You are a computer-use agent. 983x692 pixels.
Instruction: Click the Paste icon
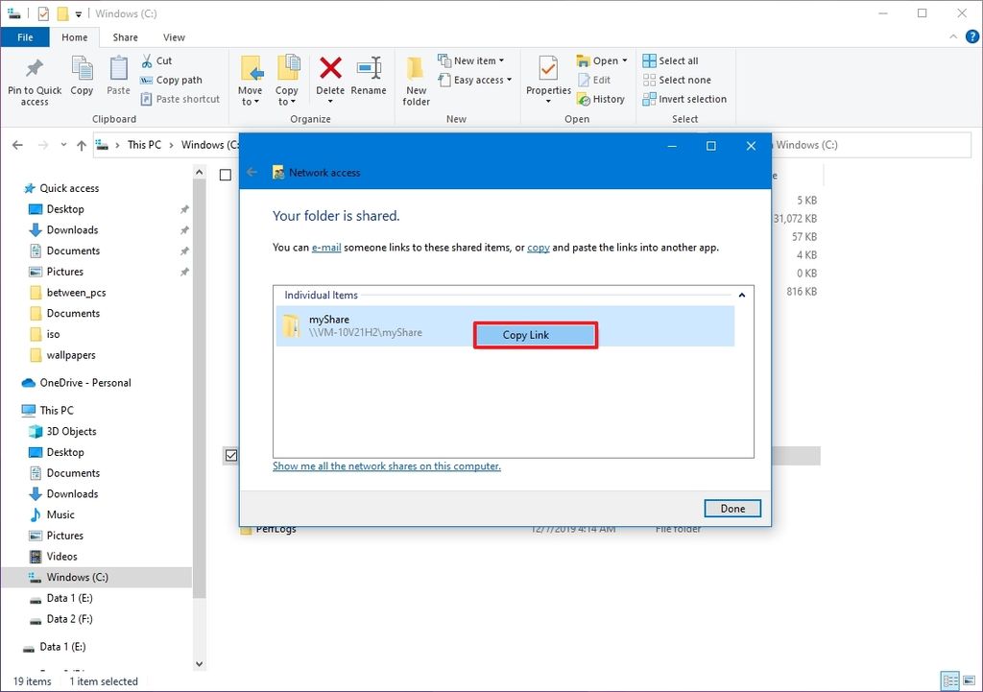coord(117,79)
